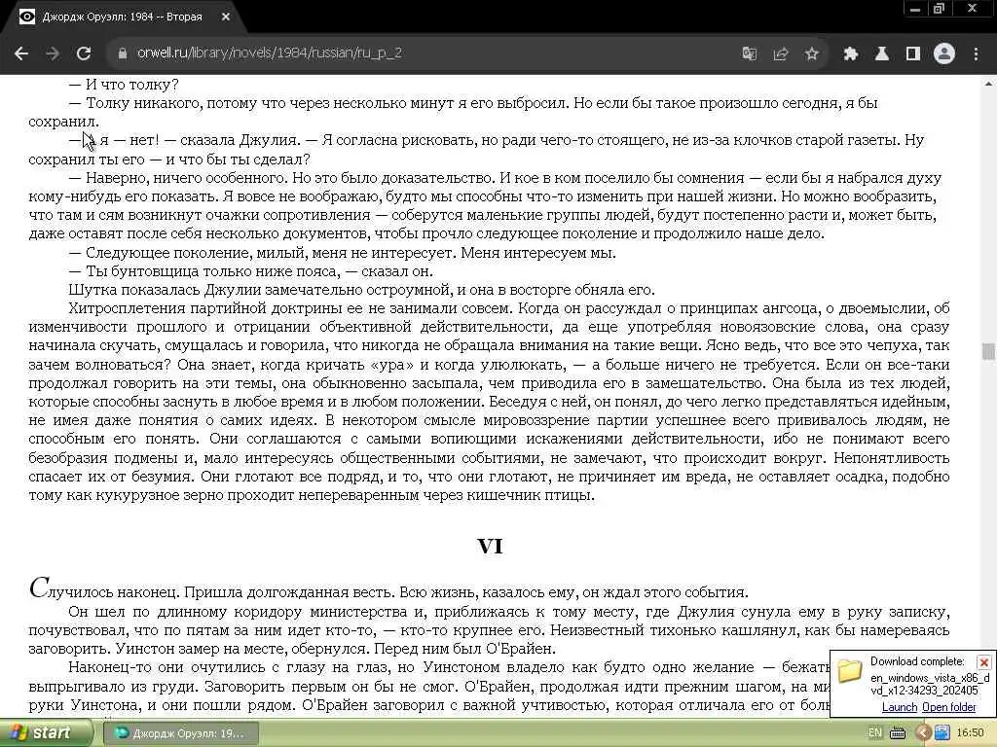Click the keyboard tray icon
This screenshot has width=997, height=747.
tap(898, 733)
